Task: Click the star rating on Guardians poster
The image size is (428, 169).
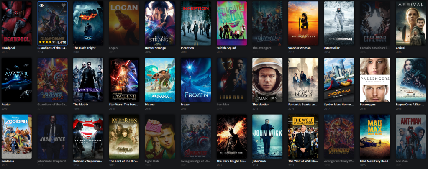Action: click(x=46, y=42)
